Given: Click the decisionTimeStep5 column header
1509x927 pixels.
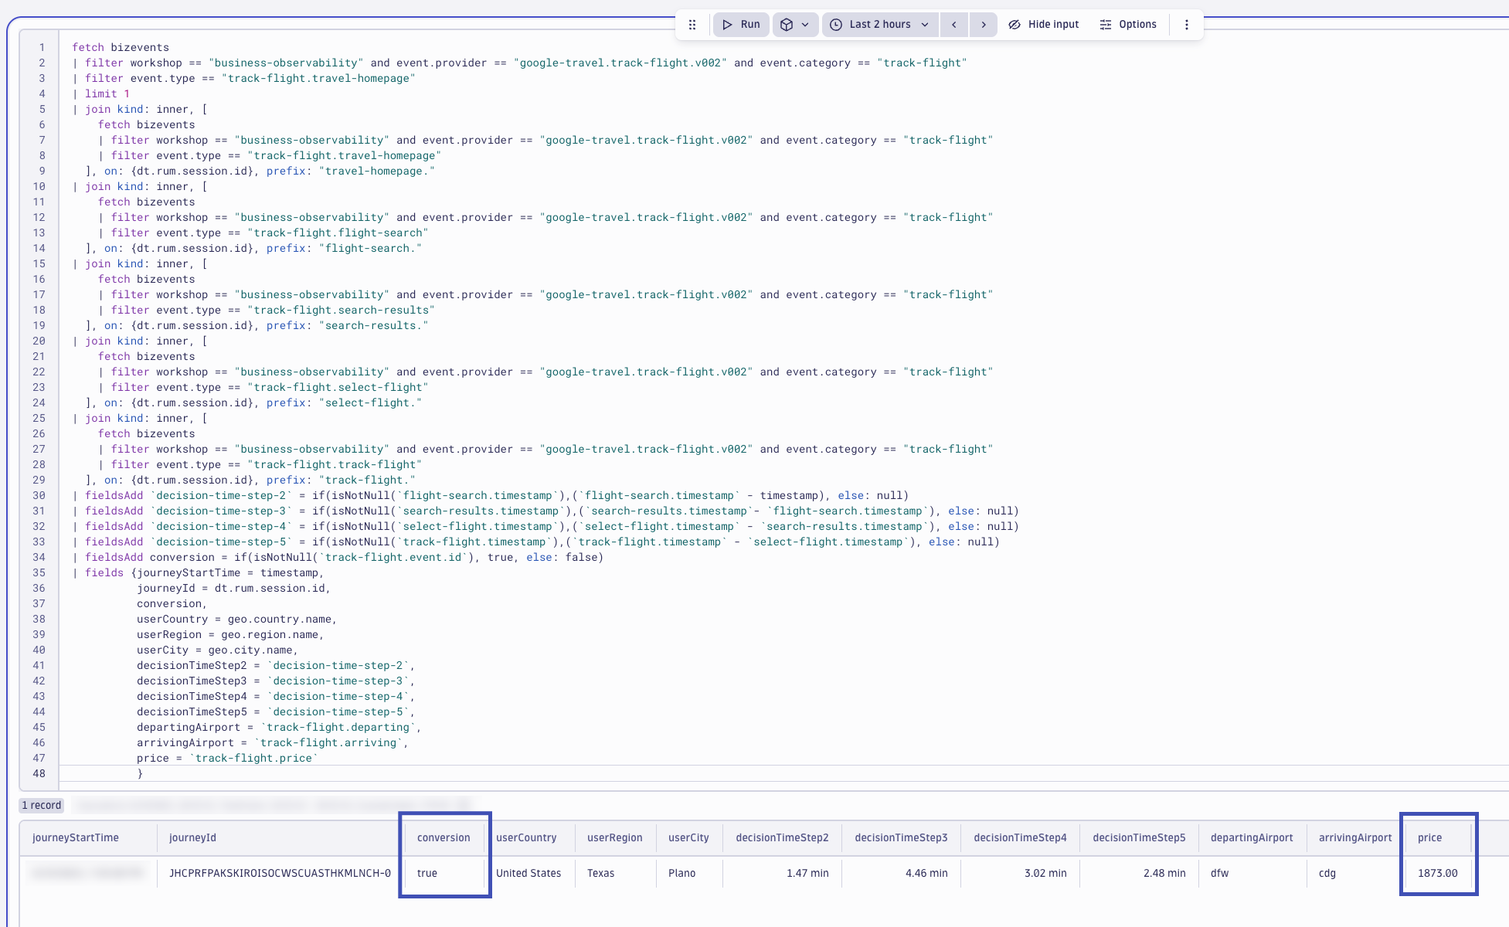Looking at the screenshot, I should tap(1139, 838).
